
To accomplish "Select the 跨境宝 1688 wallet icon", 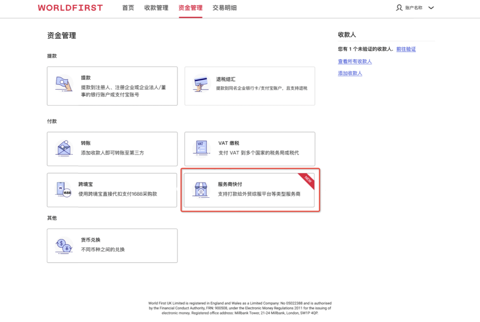I will click(x=63, y=190).
